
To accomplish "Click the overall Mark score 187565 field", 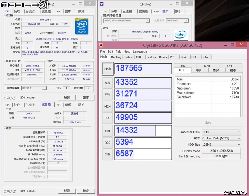I will click(x=143, y=69).
